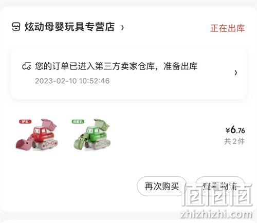The image size is (257, 223).
Task: Click the red 铲车 label tag
Action: tap(25, 122)
